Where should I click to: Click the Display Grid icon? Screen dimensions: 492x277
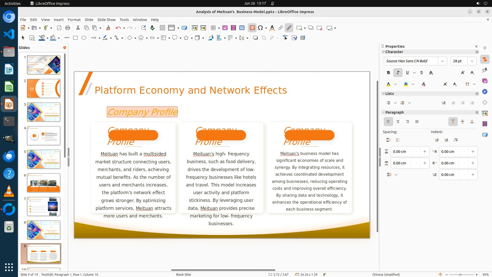click(162, 28)
